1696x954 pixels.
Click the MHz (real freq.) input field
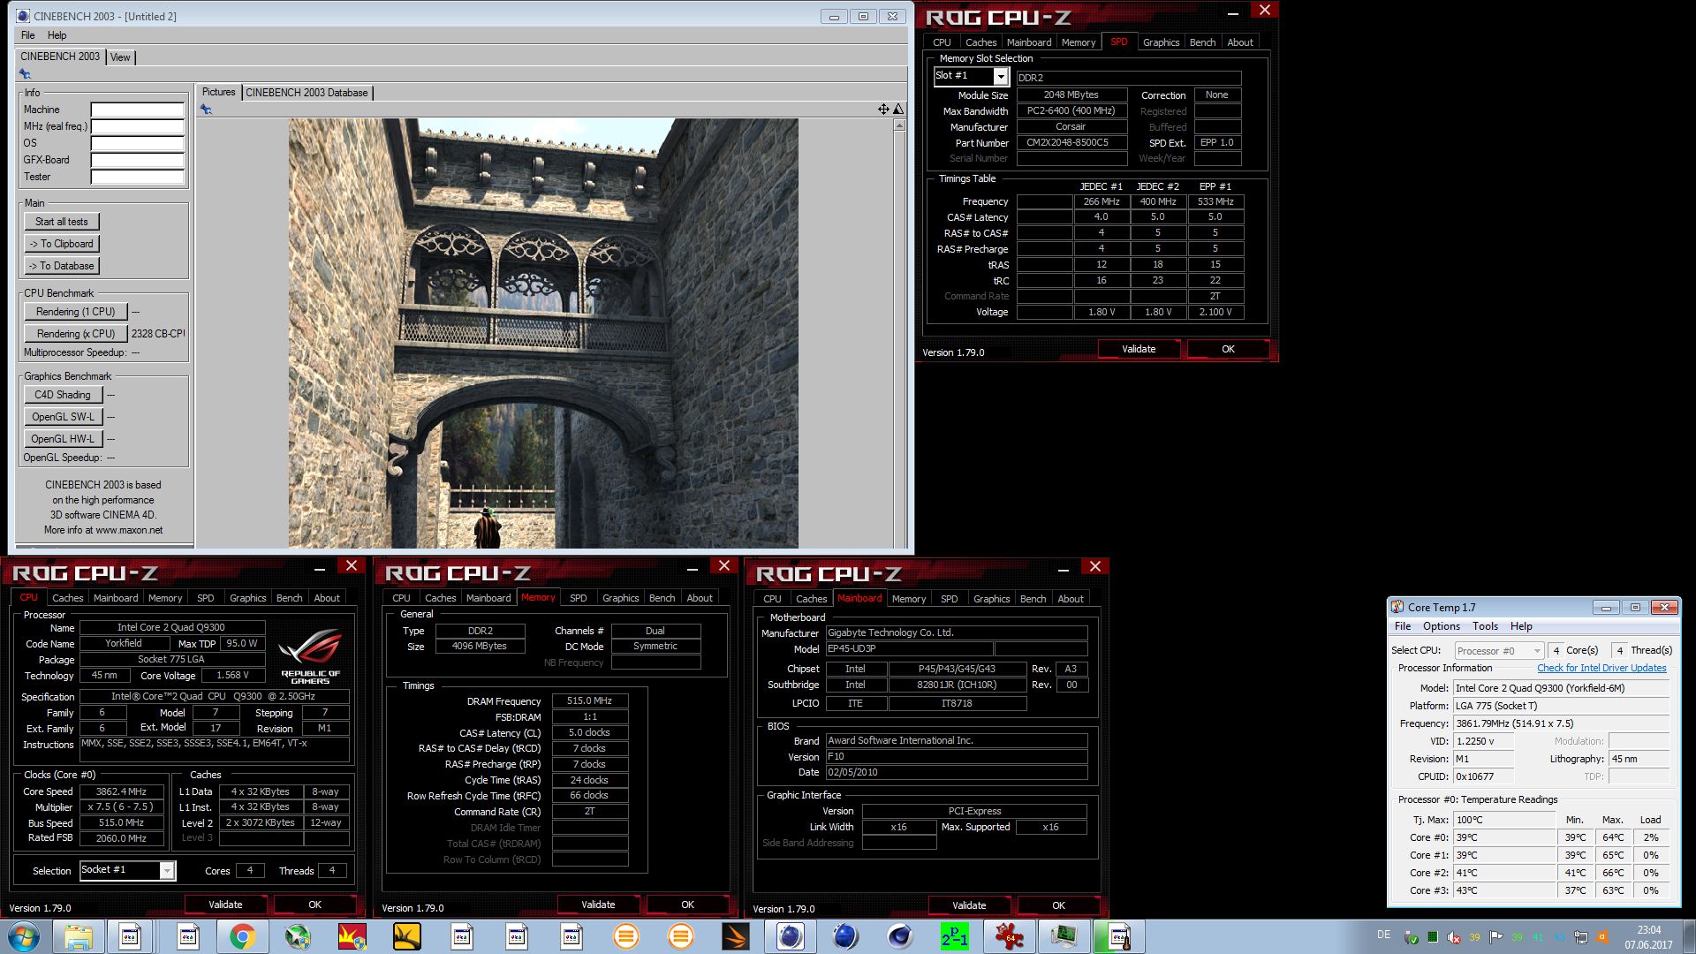[x=138, y=126]
